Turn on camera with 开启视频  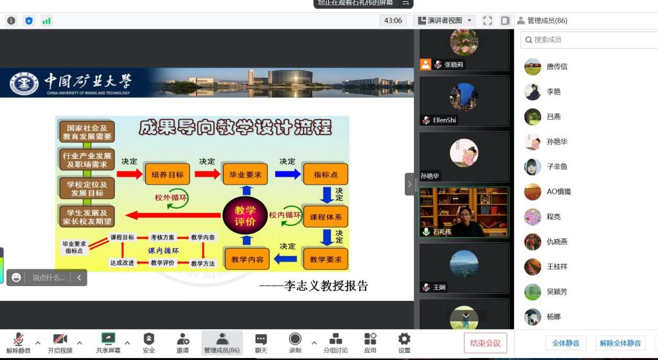[60, 343]
